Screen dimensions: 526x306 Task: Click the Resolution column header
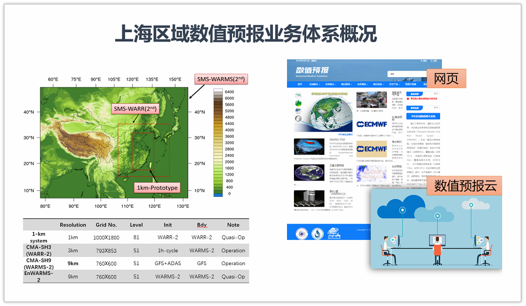click(72, 225)
